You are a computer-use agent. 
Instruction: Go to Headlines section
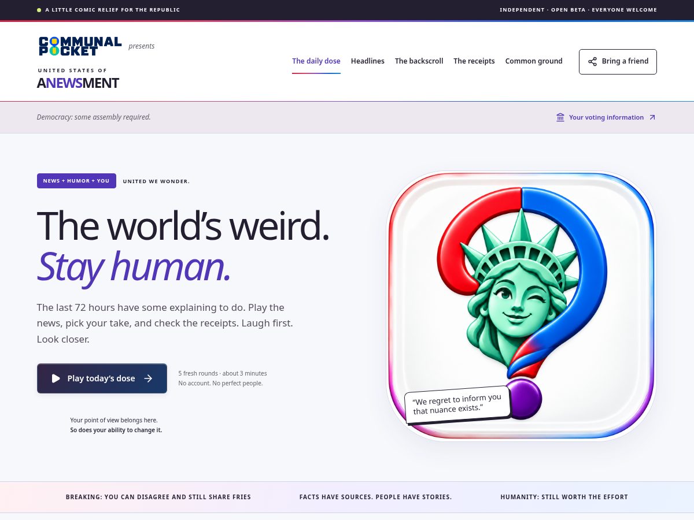[368, 61]
